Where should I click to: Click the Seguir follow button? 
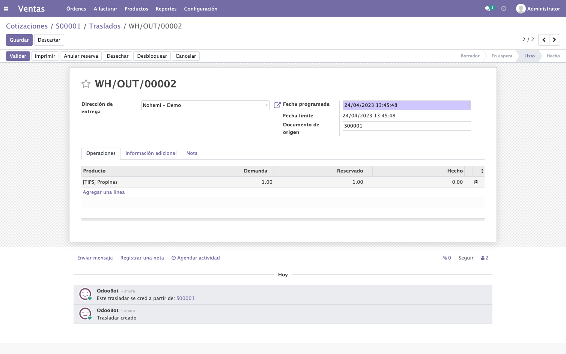(x=466, y=258)
